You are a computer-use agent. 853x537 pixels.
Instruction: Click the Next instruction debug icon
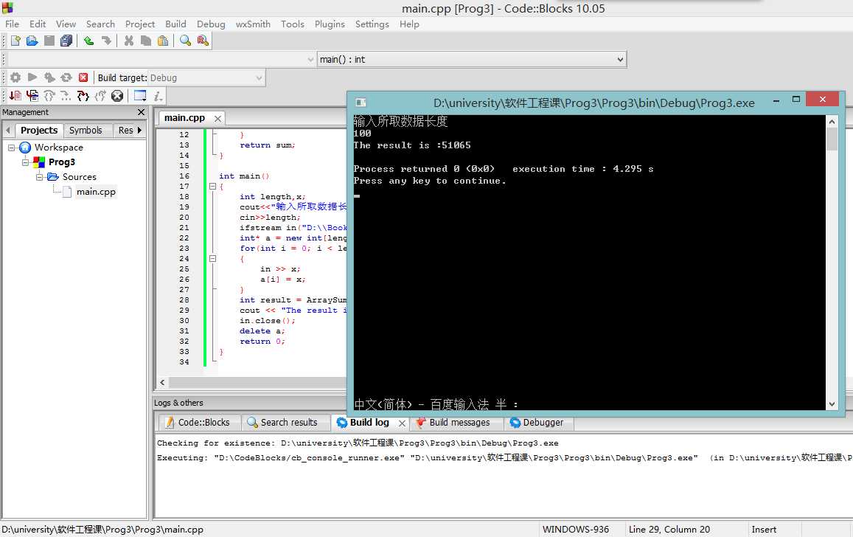[x=66, y=97]
